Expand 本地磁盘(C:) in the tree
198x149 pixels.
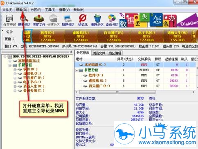point(10,61)
